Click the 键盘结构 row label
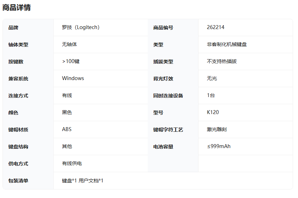 18,147
